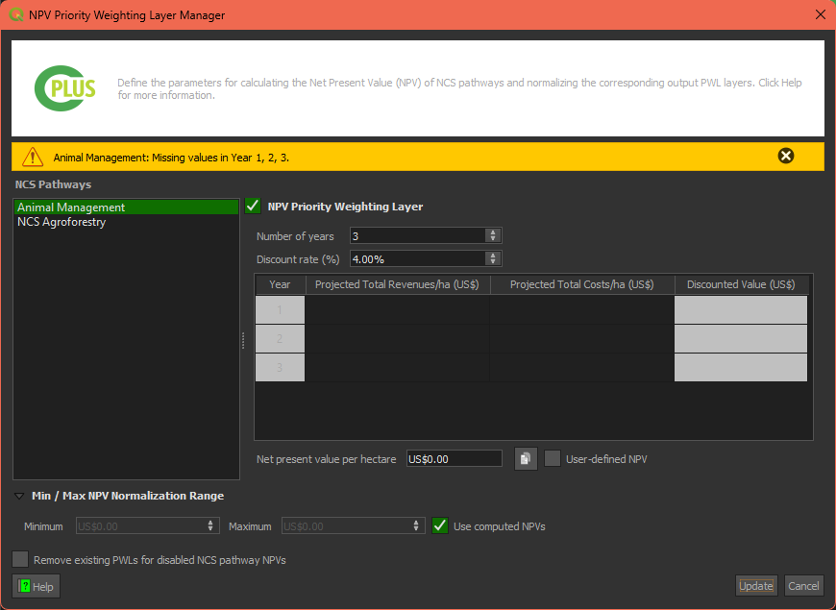
Task: Select the Year 3 costs cell
Action: pos(581,367)
